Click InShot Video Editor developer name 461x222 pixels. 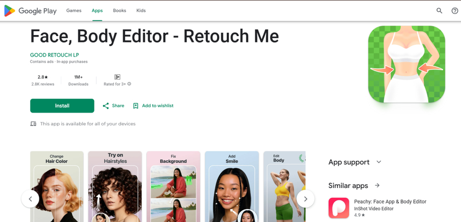374,209
